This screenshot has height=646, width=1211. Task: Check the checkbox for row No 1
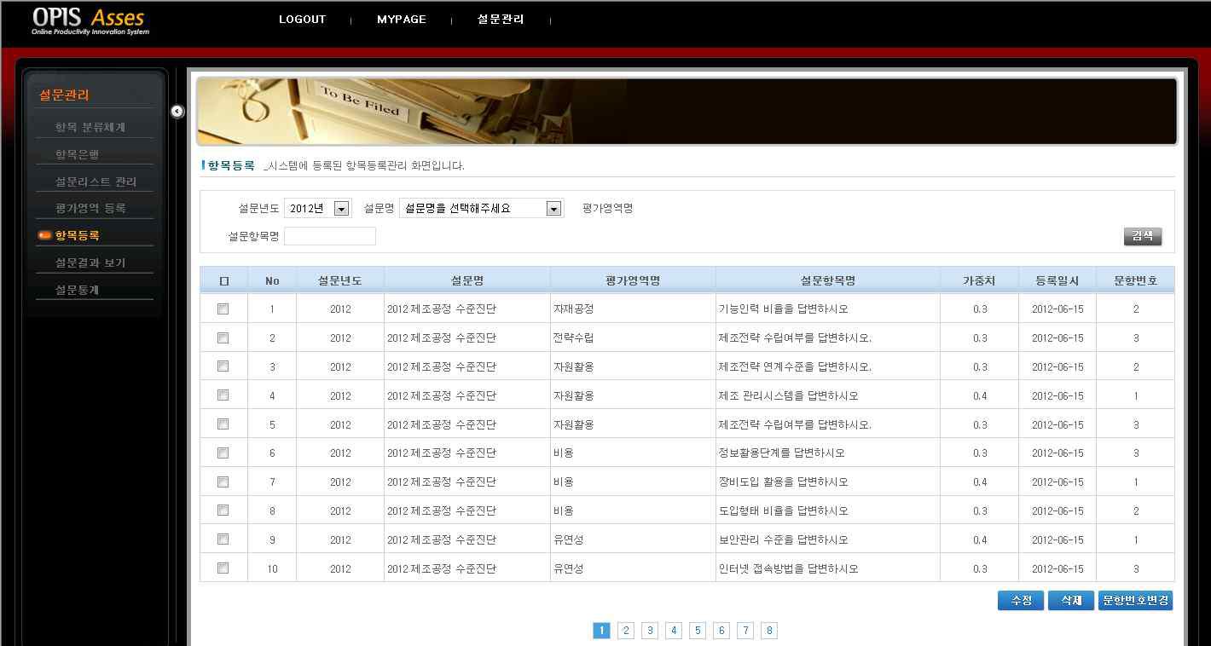(x=223, y=309)
